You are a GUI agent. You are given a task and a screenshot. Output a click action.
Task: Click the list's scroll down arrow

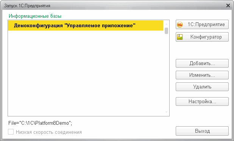tap(166, 112)
